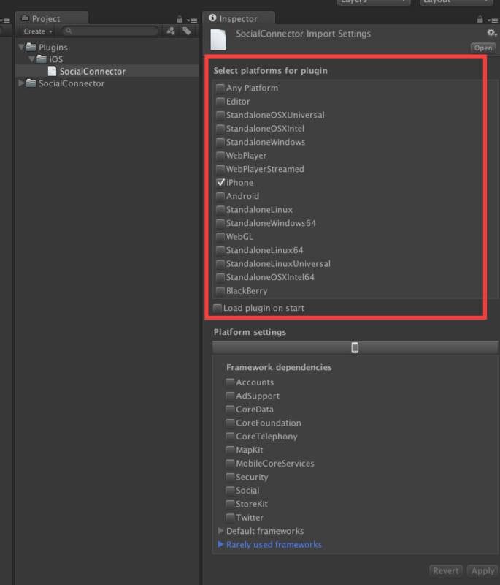This screenshot has width=500, height=585.
Task: Click the Plugins folder icon
Action: (31, 48)
